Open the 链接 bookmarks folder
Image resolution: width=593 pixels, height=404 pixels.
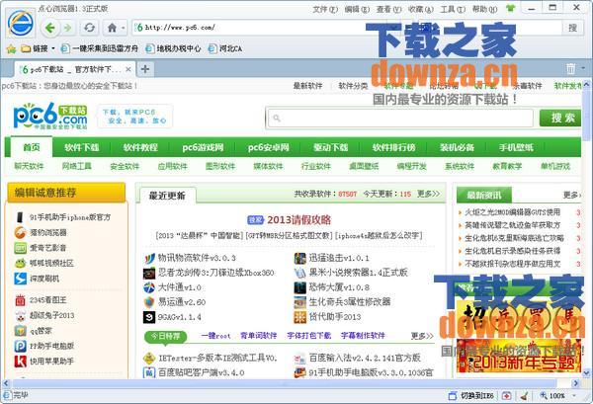[x=35, y=48]
